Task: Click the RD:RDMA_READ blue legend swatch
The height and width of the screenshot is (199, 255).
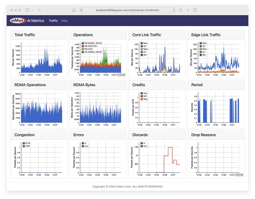Action: coord(83,43)
